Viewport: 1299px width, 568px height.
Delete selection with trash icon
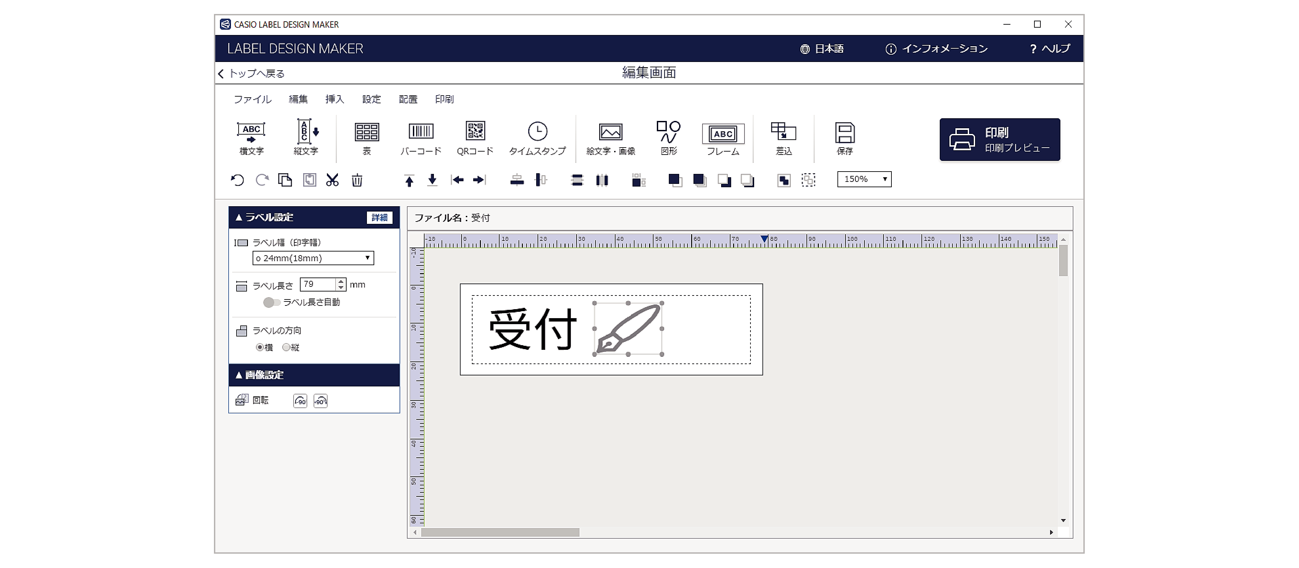tap(357, 180)
